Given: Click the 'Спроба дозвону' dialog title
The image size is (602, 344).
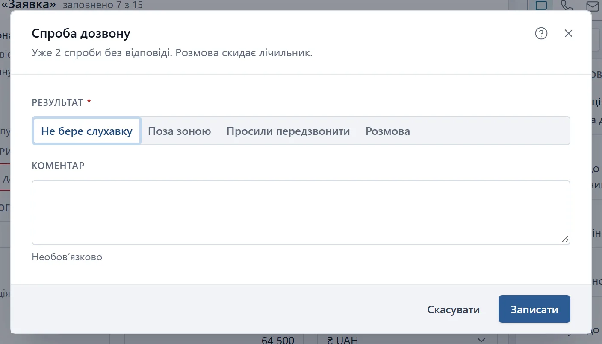Looking at the screenshot, I should (81, 33).
